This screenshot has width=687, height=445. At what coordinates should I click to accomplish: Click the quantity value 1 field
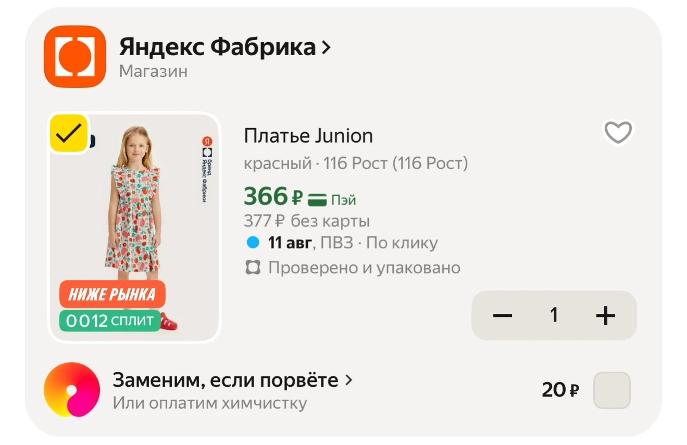554,315
